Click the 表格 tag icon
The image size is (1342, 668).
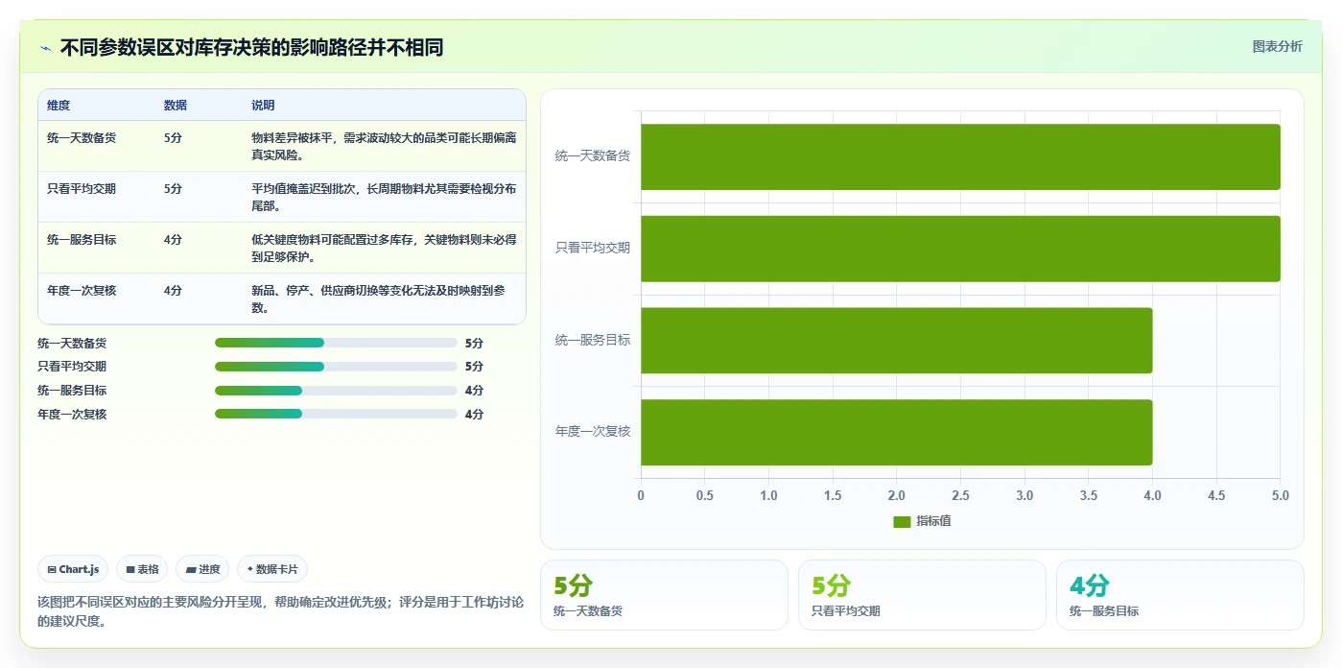point(130,569)
